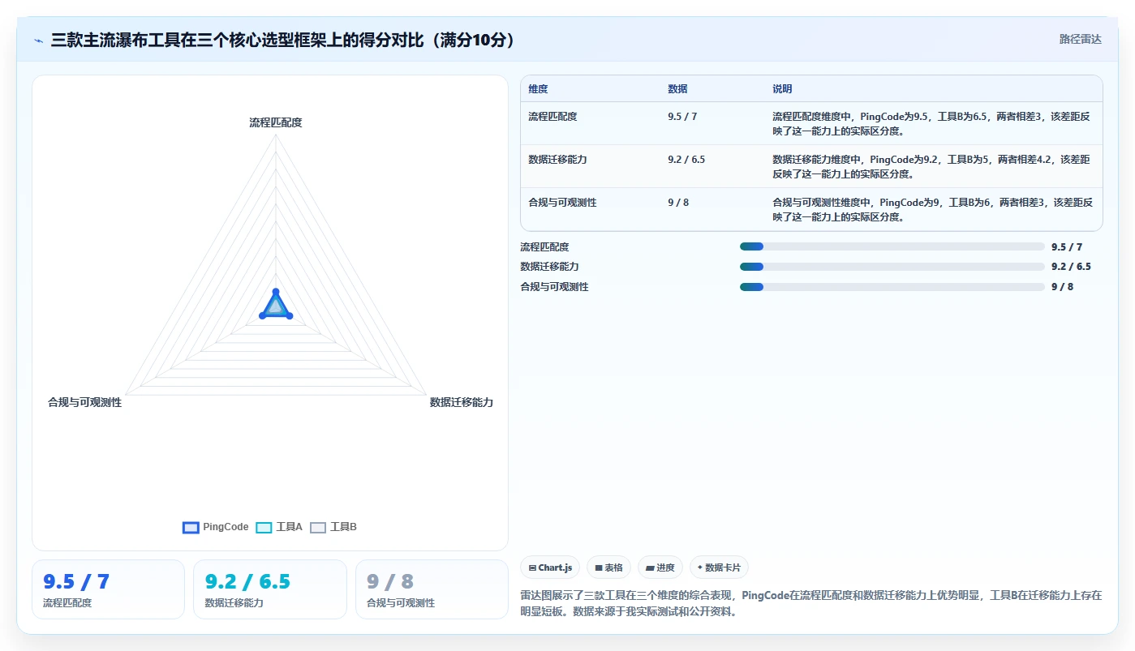
Task: Toggle PingCode legend in the radar chart
Action: click(216, 527)
